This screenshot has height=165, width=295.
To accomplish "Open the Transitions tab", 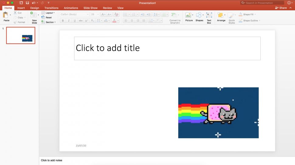I will pyautogui.click(x=51, y=8).
